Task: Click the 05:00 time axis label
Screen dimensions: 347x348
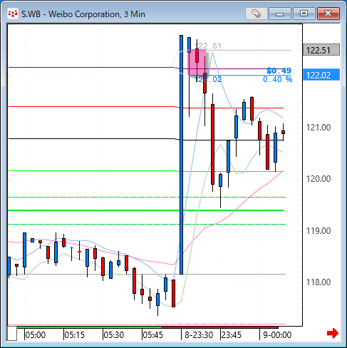Action: coord(36,335)
